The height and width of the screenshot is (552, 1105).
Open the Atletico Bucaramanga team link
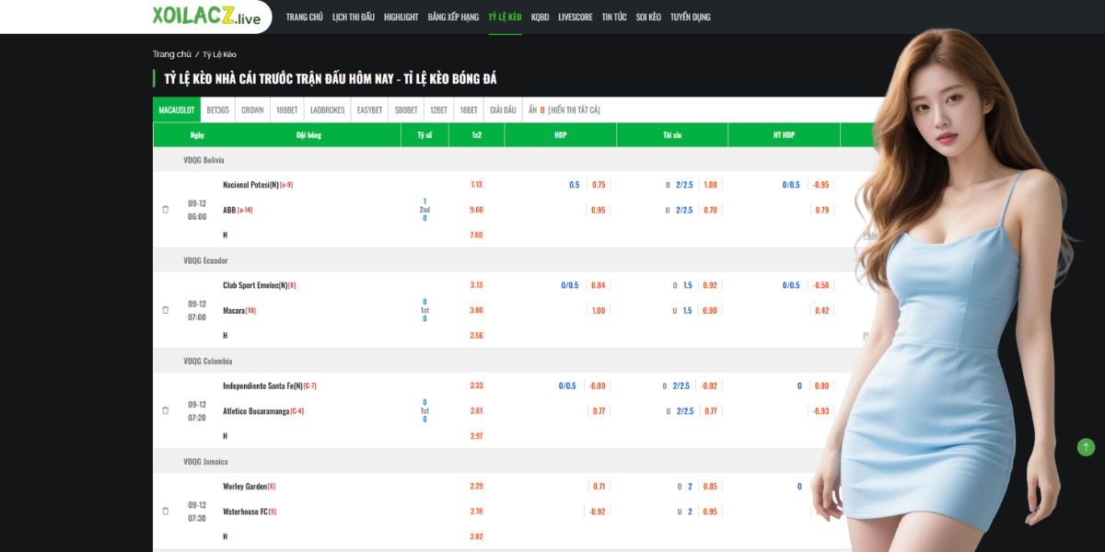click(x=256, y=411)
